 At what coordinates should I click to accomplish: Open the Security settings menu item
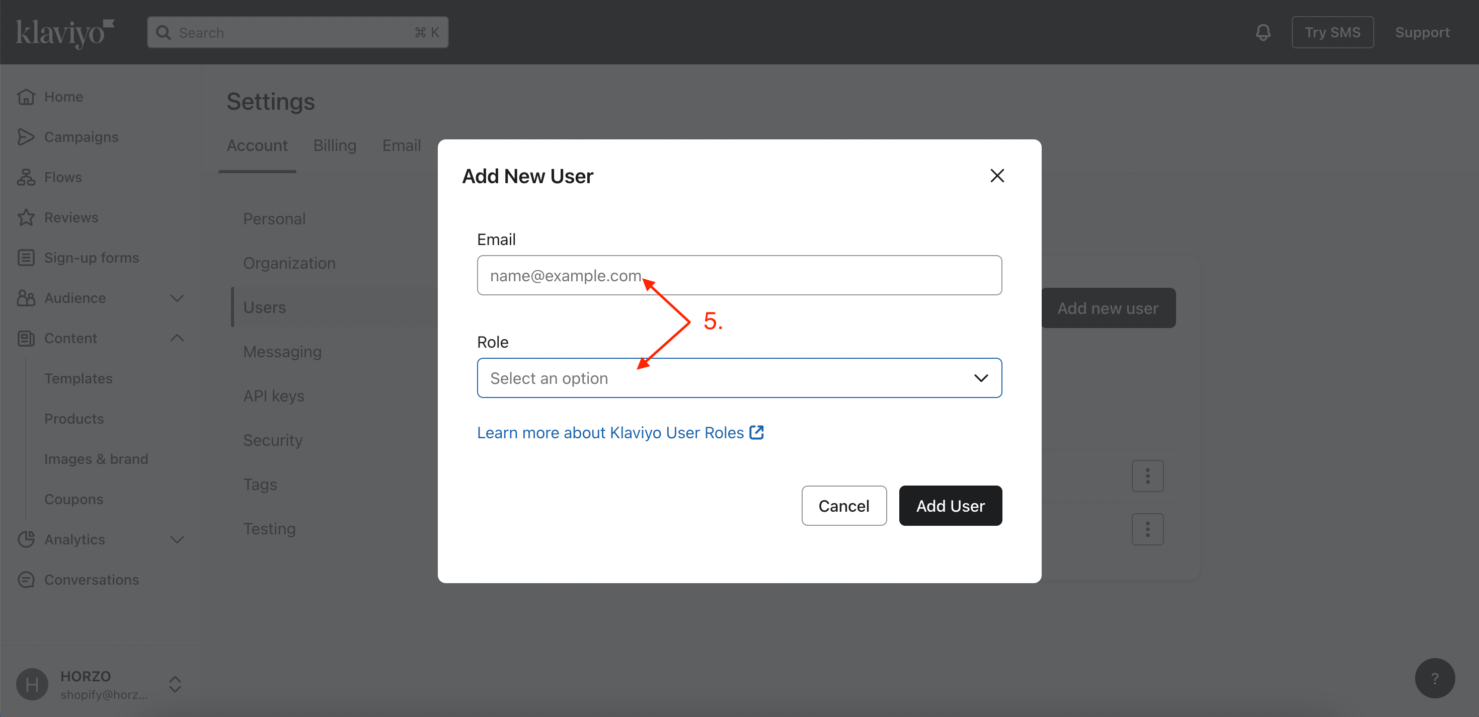click(273, 440)
